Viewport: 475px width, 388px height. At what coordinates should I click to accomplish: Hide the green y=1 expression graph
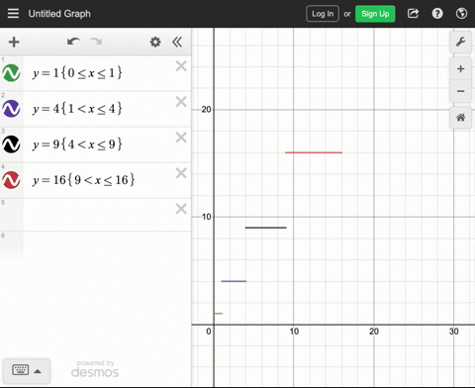(x=11, y=73)
